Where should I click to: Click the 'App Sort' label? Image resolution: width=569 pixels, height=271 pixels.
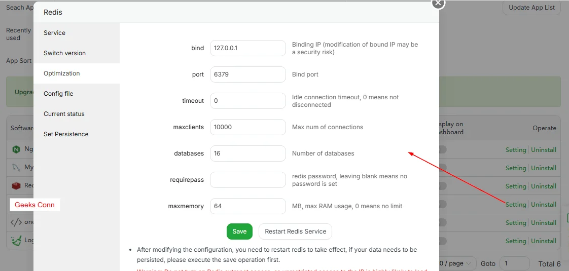pos(19,61)
